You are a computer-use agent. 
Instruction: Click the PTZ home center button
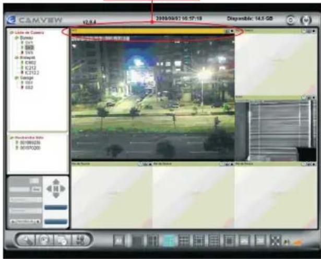pyautogui.click(x=56, y=189)
